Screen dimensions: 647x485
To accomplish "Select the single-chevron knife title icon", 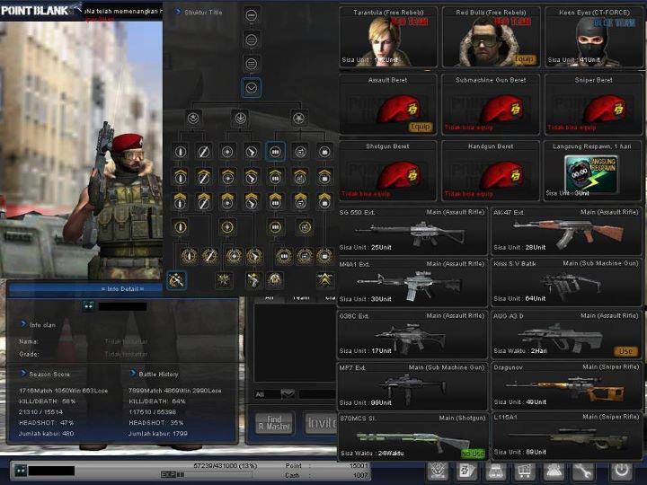I will [203, 177].
